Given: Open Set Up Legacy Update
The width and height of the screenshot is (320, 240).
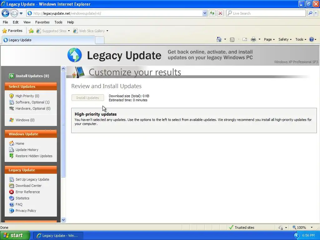Looking at the screenshot, I should pyautogui.click(x=32, y=179).
